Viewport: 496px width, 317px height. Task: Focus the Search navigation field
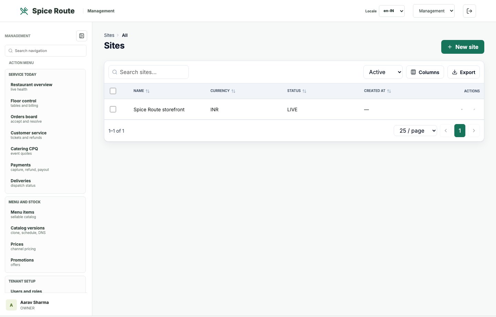coord(45,51)
